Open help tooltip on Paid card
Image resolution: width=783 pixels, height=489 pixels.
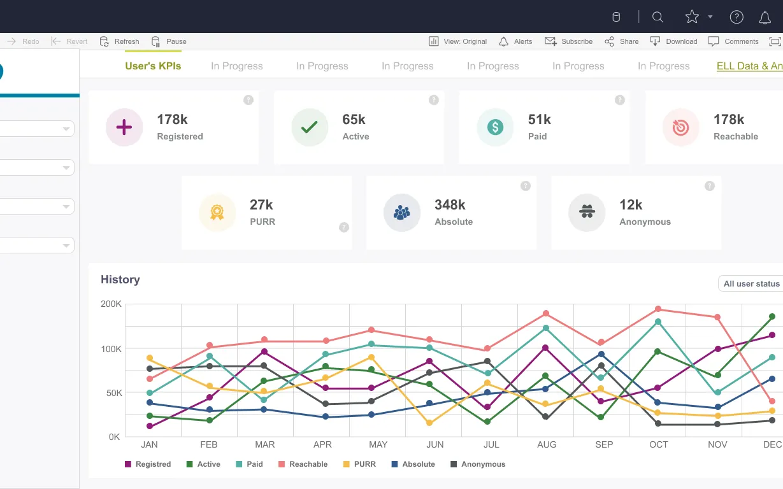[620, 100]
